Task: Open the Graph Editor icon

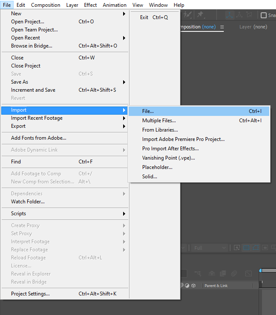Action: 248,274
